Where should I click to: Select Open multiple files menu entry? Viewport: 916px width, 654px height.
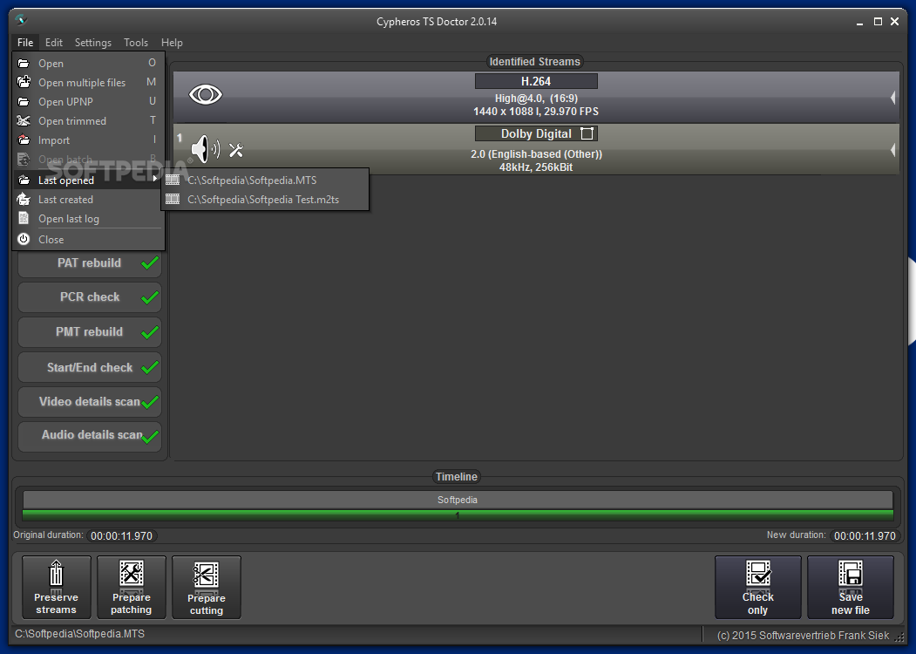(x=88, y=83)
